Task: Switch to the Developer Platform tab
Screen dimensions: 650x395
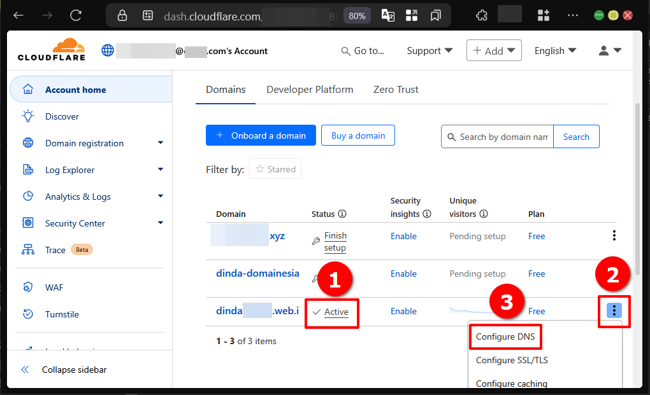Action: pyautogui.click(x=310, y=89)
